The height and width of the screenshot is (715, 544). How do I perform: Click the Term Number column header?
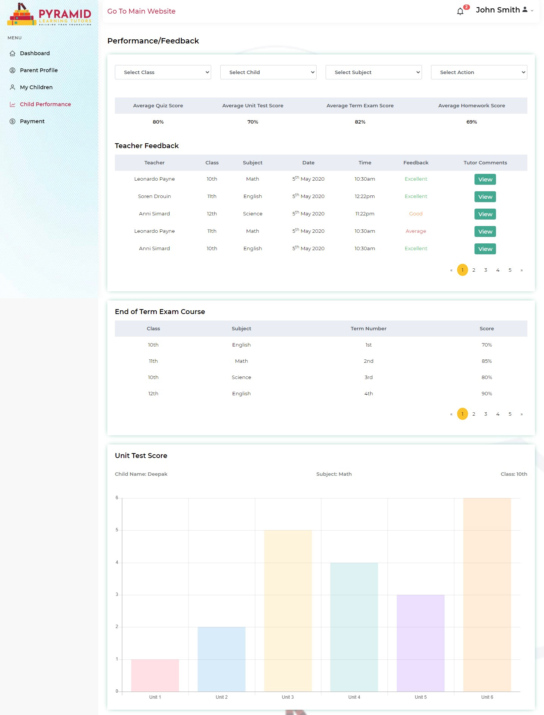coord(368,329)
